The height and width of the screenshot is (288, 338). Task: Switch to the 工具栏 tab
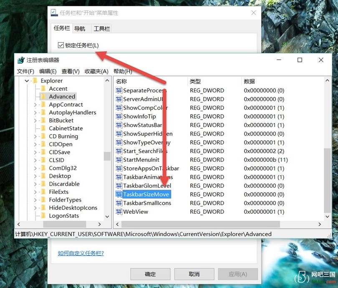click(x=102, y=28)
